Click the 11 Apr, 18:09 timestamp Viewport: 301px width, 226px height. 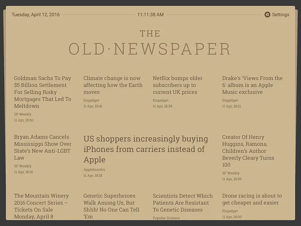point(232,179)
